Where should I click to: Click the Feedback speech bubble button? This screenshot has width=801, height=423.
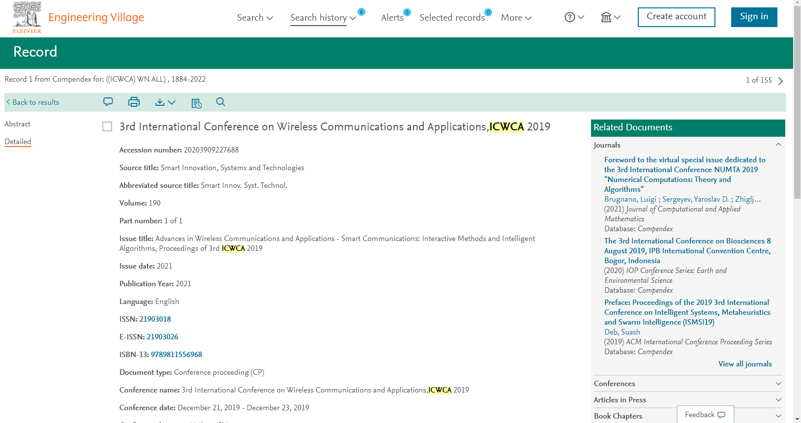[706, 415]
